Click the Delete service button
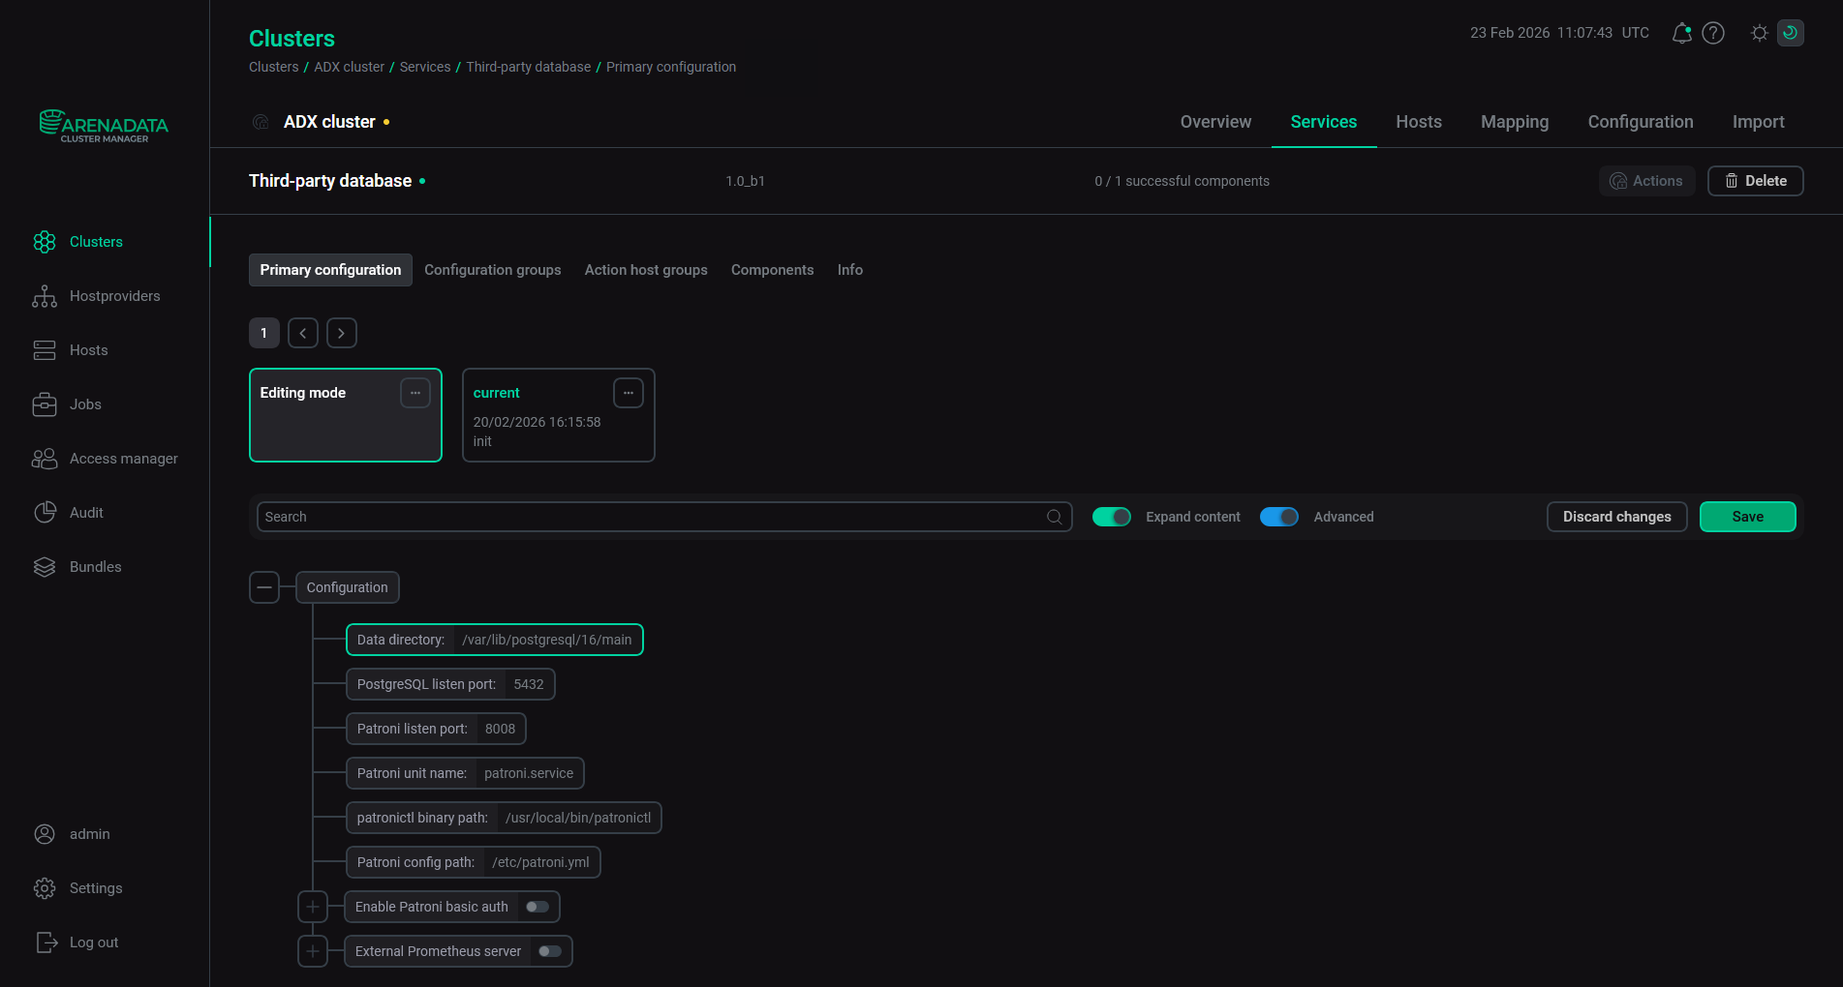The width and height of the screenshot is (1843, 987). 1756,181
